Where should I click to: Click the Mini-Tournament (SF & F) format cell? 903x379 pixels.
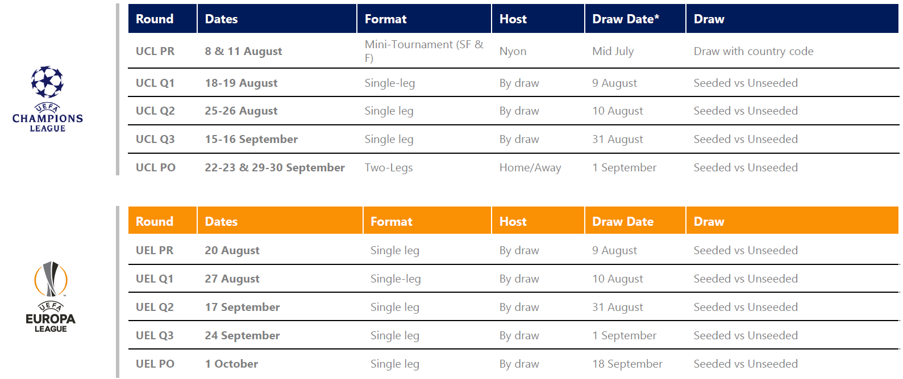(x=424, y=51)
